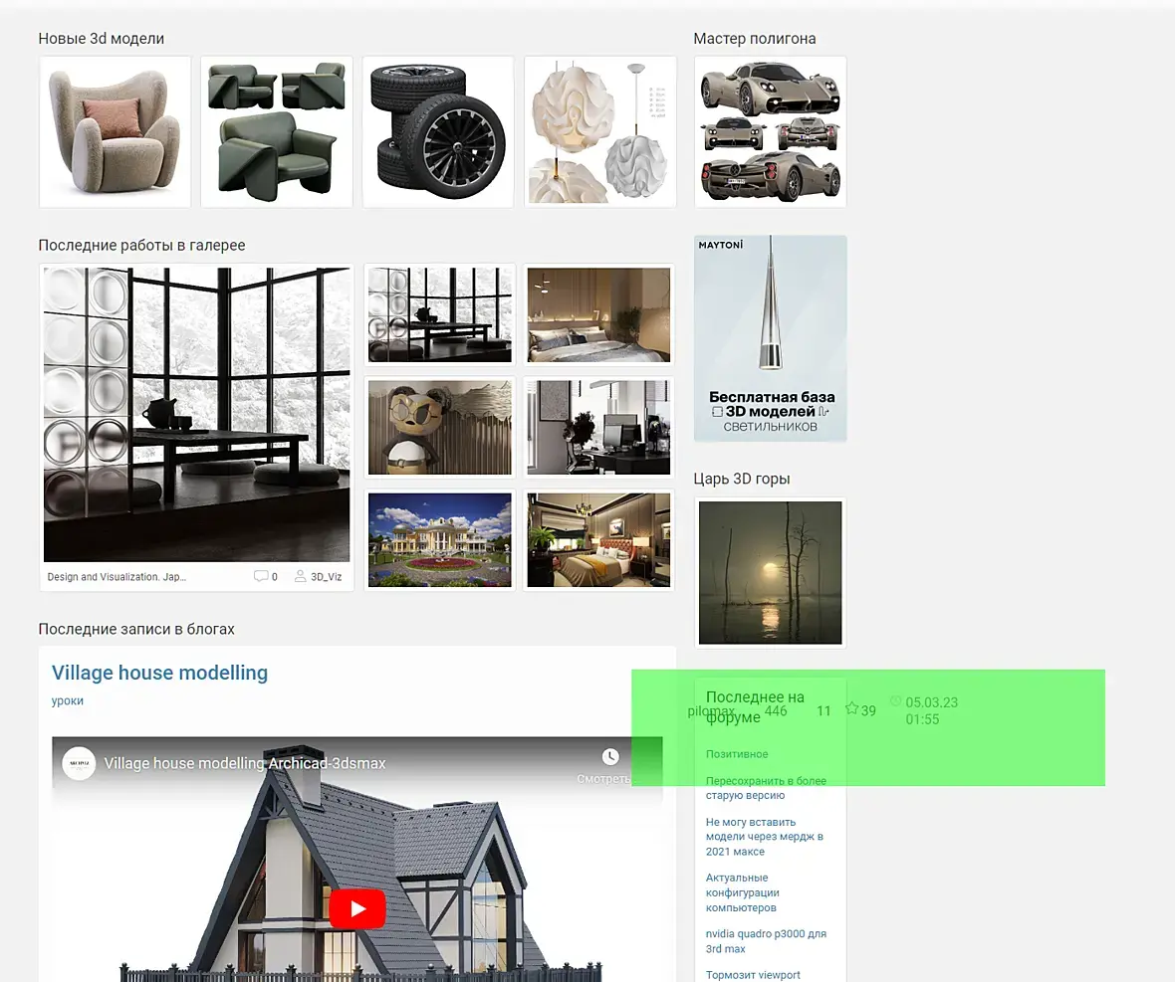Open the dark home office gallery thumbnail
Screen dimensions: 1175x982
tap(598, 428)
